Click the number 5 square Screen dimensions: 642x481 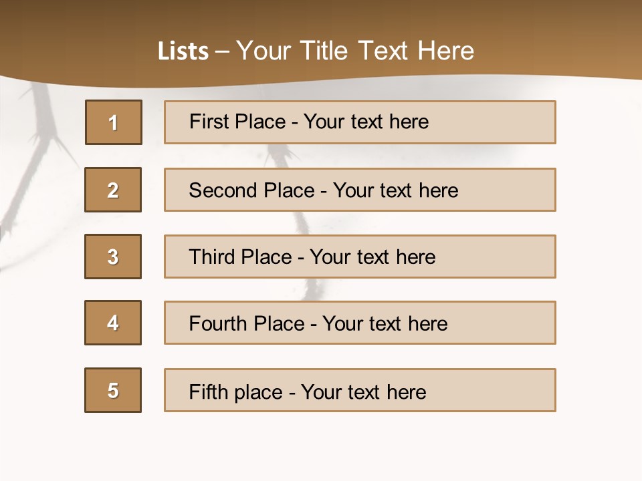(x=113, y=390)
